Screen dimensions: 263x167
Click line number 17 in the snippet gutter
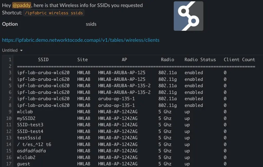tap(9, 164)
